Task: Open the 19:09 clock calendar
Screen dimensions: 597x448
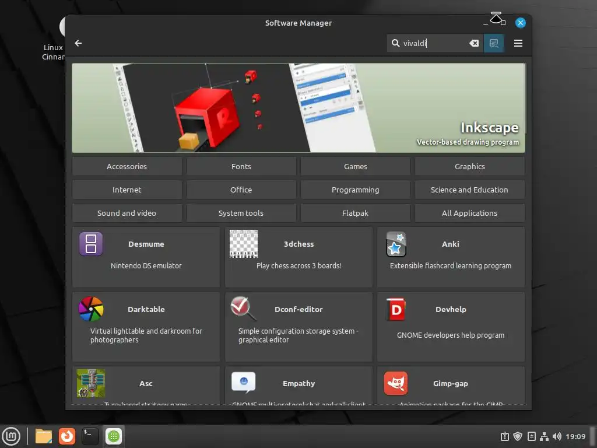Action: pyautogui.click(x=575, y=436)
